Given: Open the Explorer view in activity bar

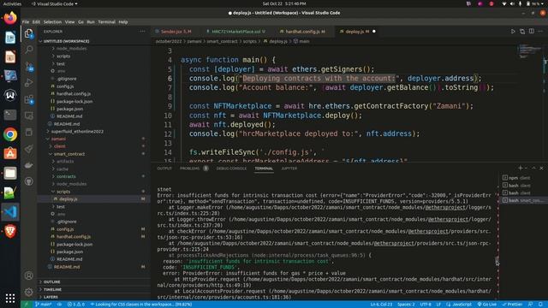Looking at the screenshot, I should [28, 33].
